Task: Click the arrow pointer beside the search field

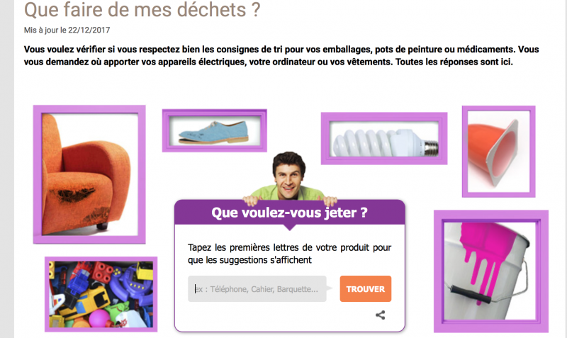Action: point(329,288)
